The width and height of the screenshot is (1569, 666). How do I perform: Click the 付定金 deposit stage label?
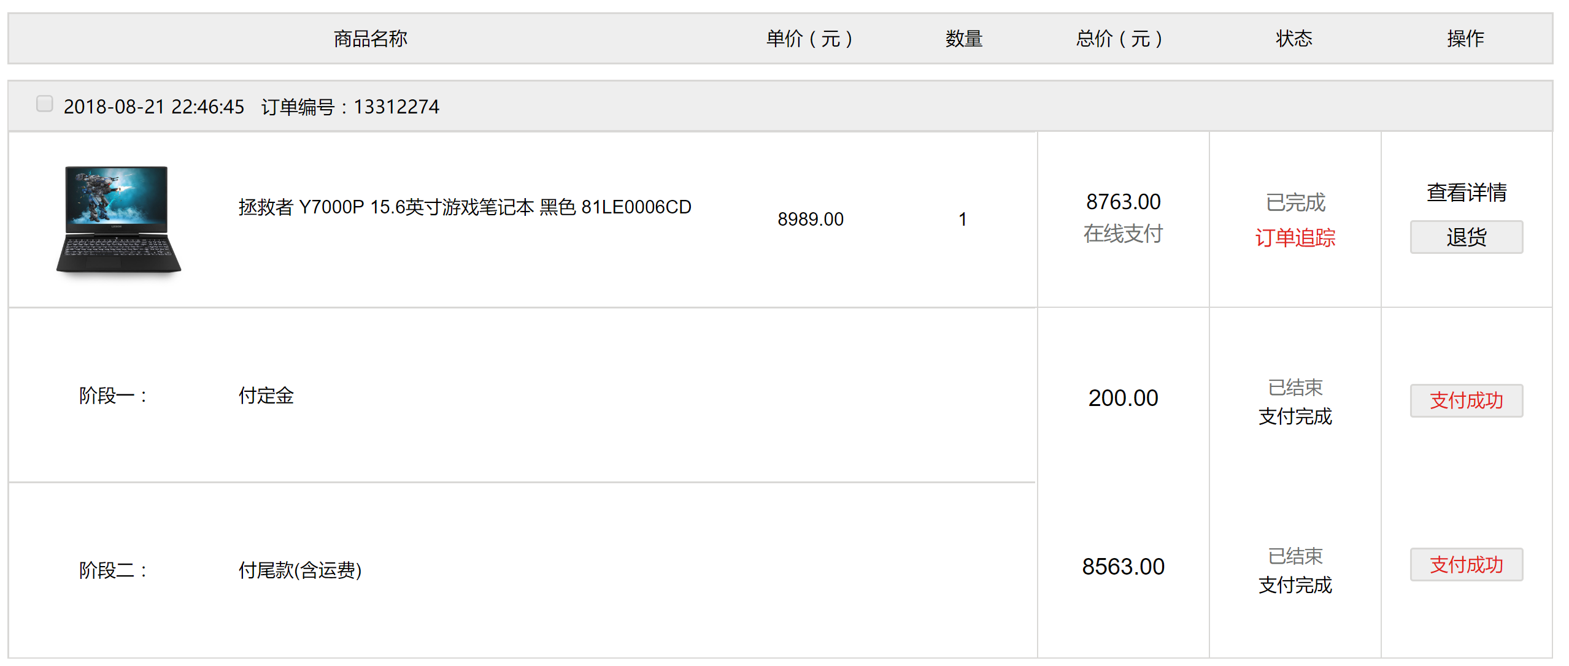266,396
